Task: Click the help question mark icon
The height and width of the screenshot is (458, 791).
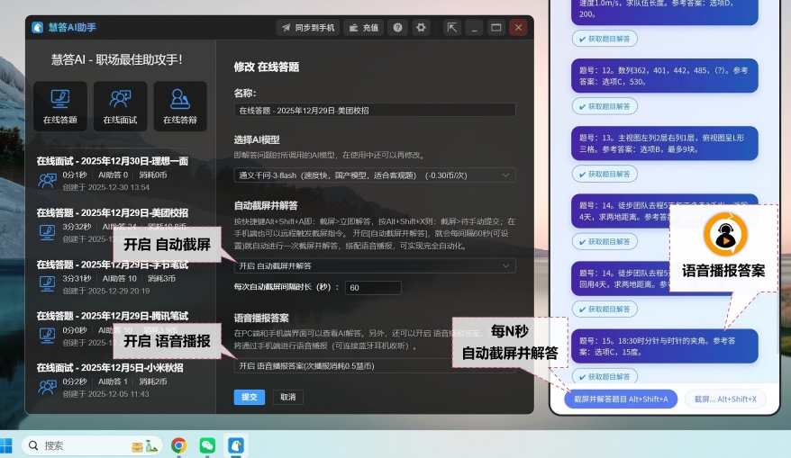Action: [x=397, y=28]
